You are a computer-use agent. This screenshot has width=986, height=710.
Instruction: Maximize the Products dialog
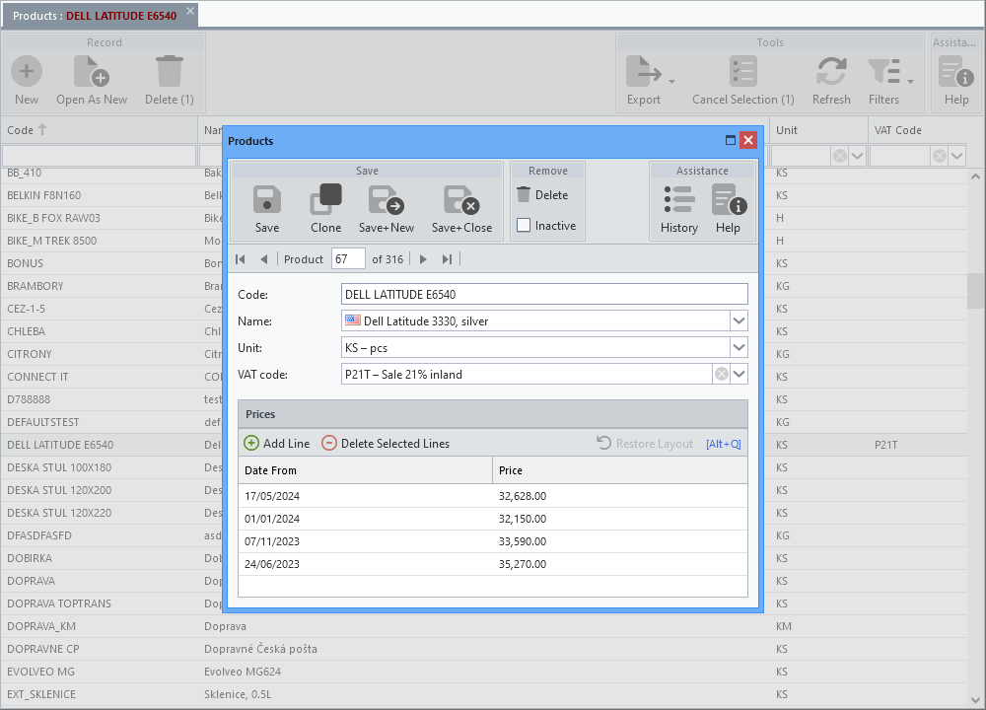(x=730, y=140)
